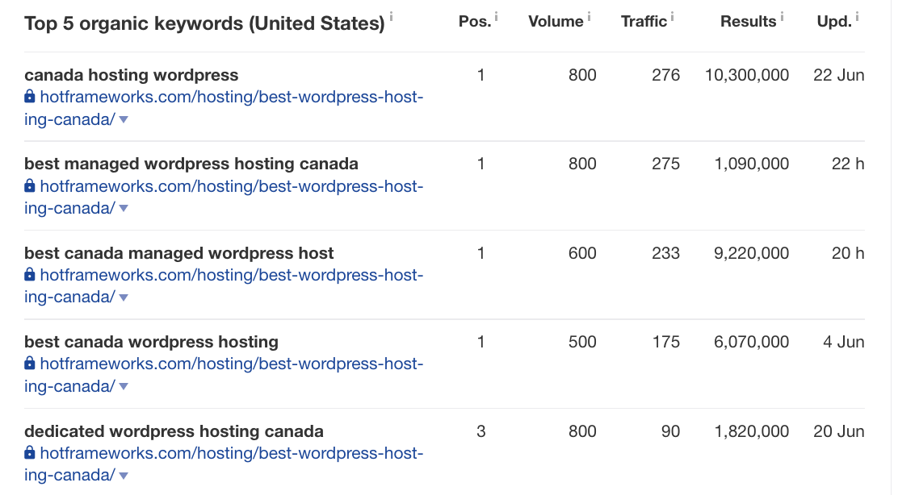This screenshot has width=898, height=495.
Task: Click keyword best managed wordpress hosting canada
Action: click(x=191, y=164)
